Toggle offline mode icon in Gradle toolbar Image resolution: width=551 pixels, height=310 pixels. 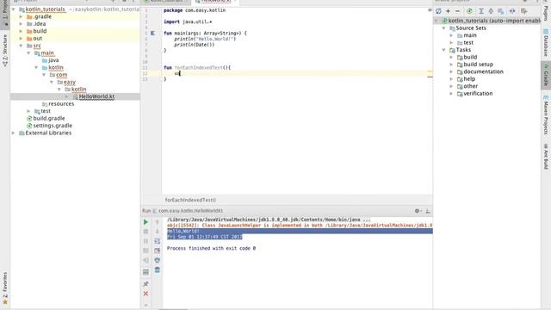point(512,11)
